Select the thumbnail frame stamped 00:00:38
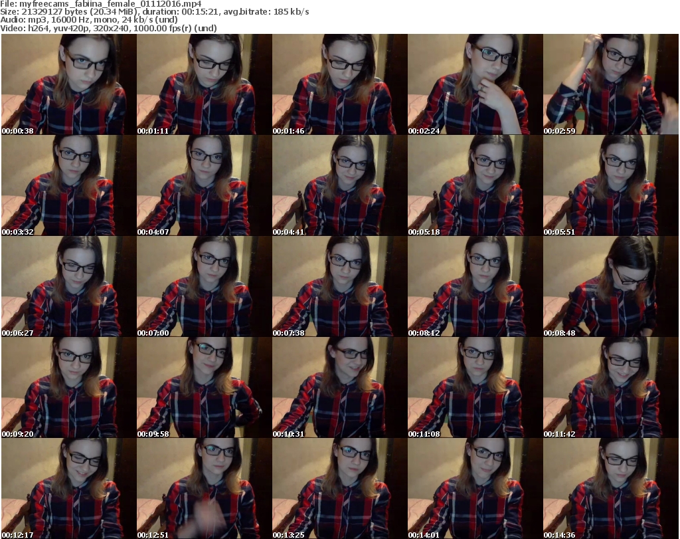 tap(69, 84)
